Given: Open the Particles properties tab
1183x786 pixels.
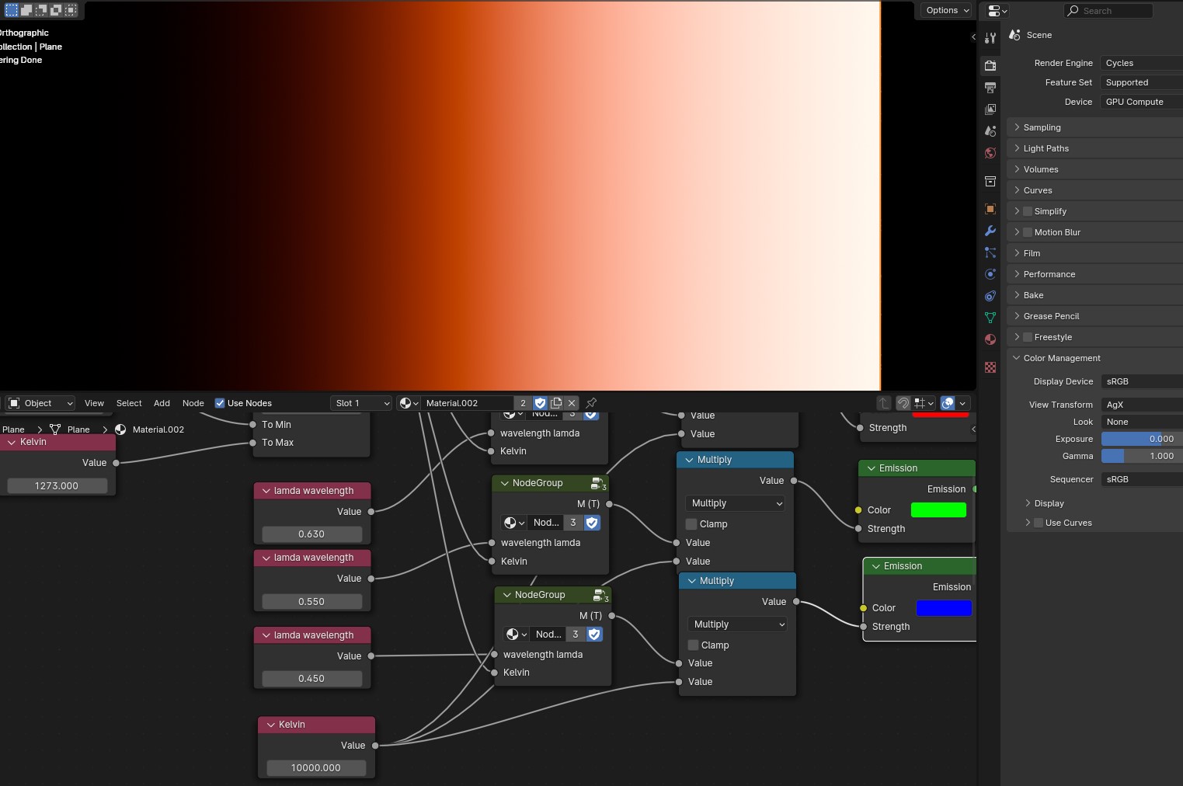Looking at the screenshot, I should tap(990, 252).
